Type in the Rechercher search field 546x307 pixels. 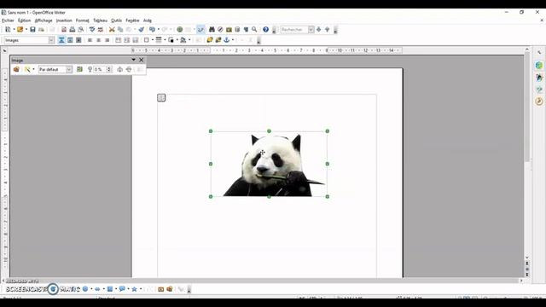(294, 30)
